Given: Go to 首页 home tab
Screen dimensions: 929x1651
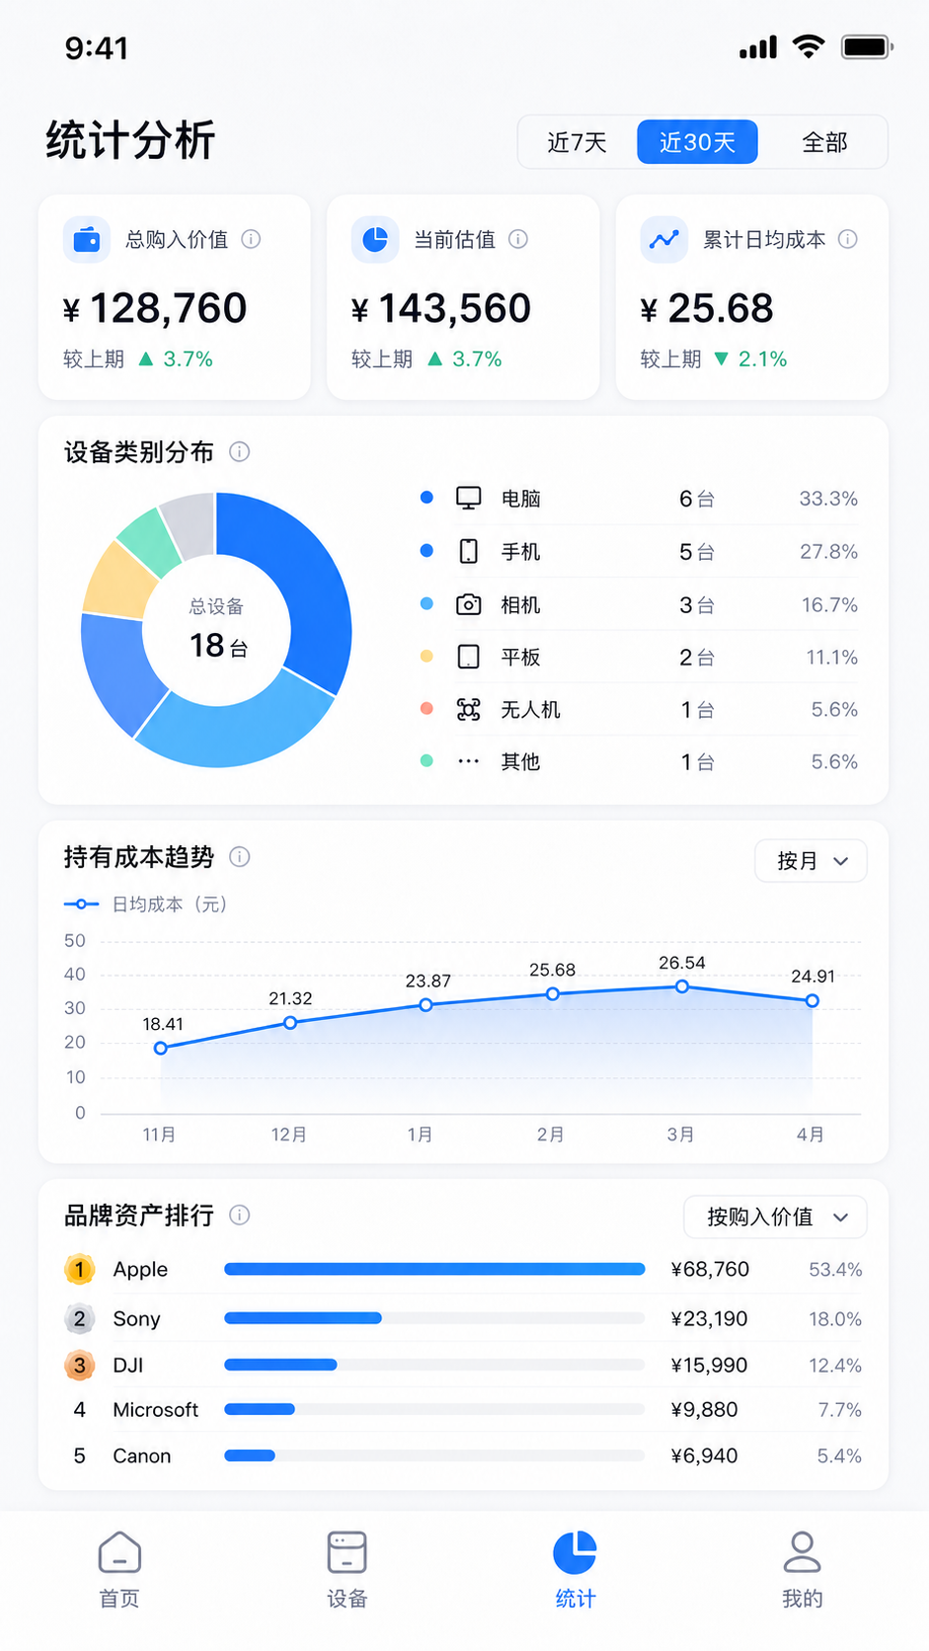Looking at the screenshot, I should tap(119, 1570).
